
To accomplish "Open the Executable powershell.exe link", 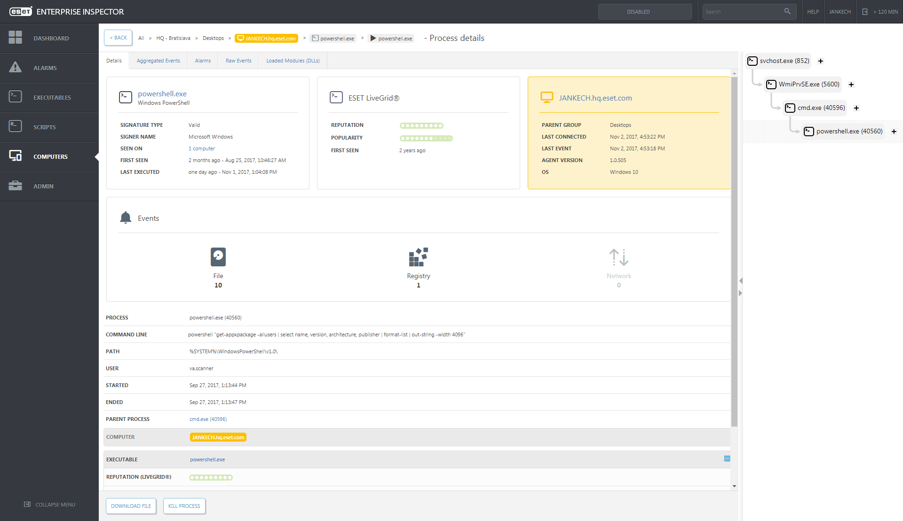I will 207,459.
